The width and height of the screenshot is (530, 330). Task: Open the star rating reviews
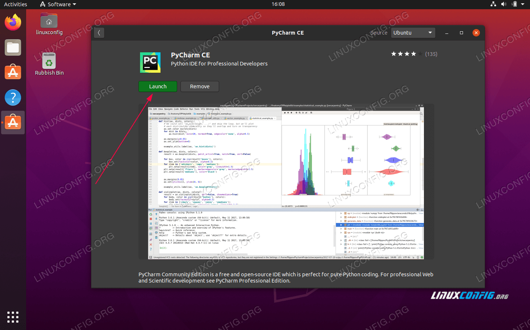pos(407,54)
